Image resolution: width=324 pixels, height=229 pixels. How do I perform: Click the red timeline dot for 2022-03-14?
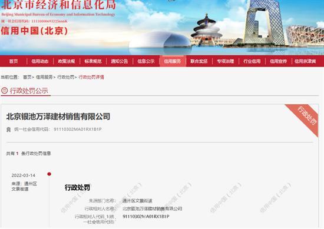(x=49, y=174)
